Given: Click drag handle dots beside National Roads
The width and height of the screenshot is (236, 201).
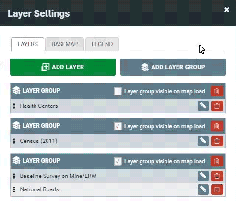Looking at the screenshot, I should tap(14, 189).
